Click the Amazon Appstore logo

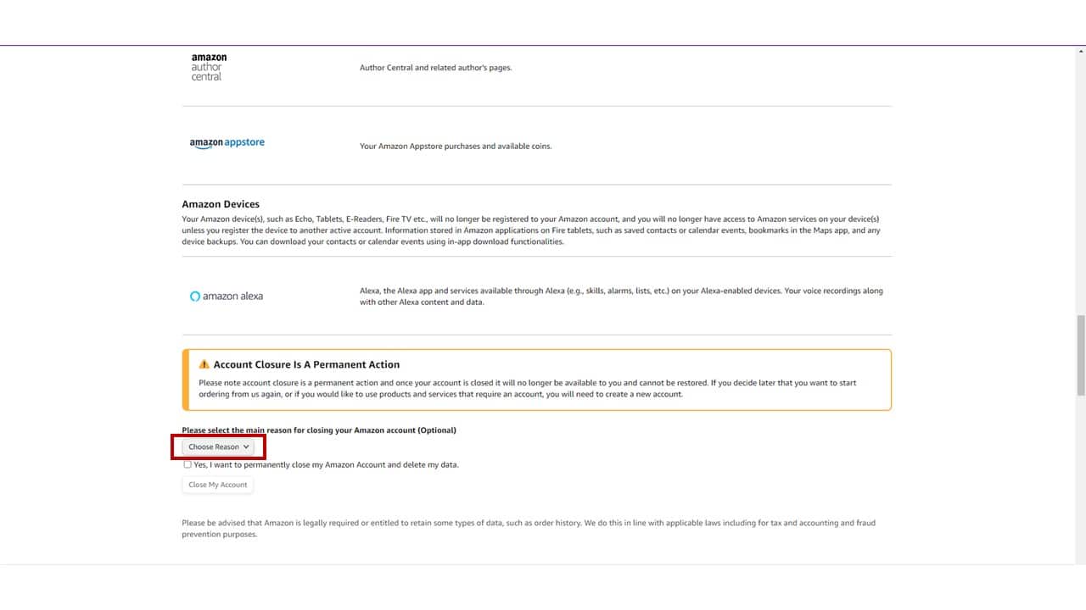point(227,143)
